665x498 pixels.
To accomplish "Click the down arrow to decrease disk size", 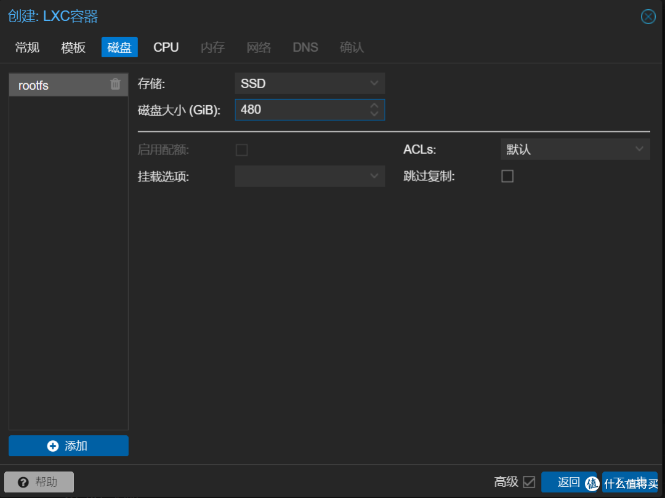I will 374,113.
